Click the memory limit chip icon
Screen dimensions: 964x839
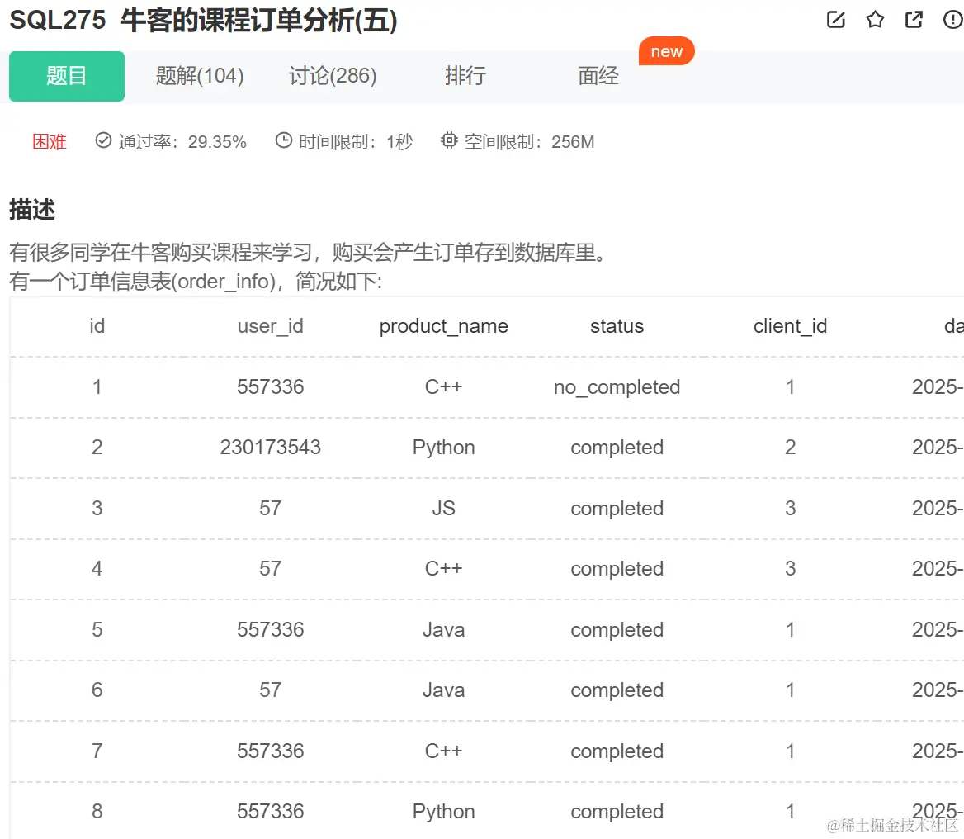tap(450, 141)
